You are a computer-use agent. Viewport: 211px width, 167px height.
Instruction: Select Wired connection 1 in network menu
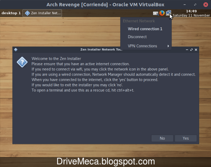145,29
